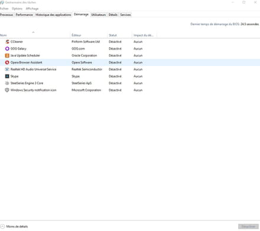The height and width of the screenshot is (231, 260).
Task: Click Désactivé status in the CCleaner row
Action: coord(115,42)
